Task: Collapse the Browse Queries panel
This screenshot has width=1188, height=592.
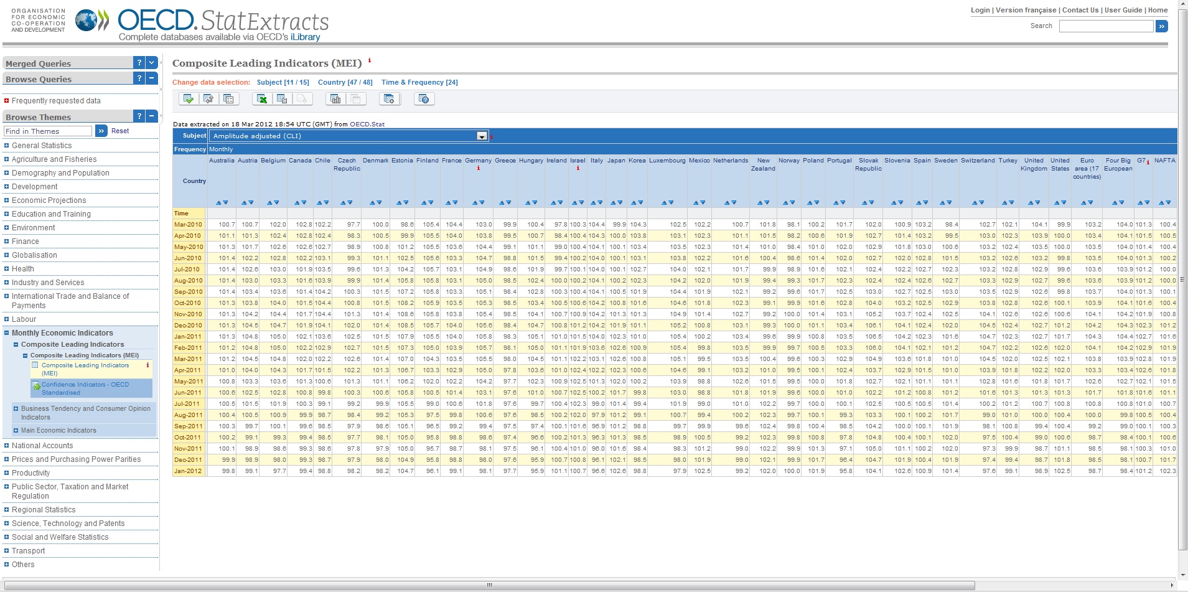Action: [x=151, y=78]
